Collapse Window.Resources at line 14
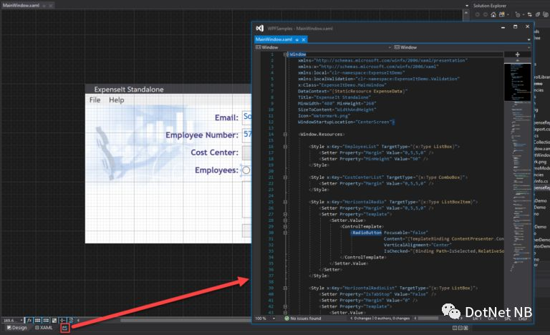Image resolution: width=550 pixels, height=335 pixels. point(285,135)
